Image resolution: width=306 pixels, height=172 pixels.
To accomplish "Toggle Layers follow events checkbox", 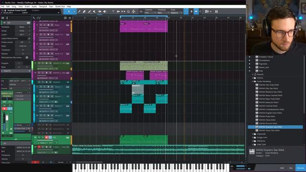I will [x=29, y=38].
